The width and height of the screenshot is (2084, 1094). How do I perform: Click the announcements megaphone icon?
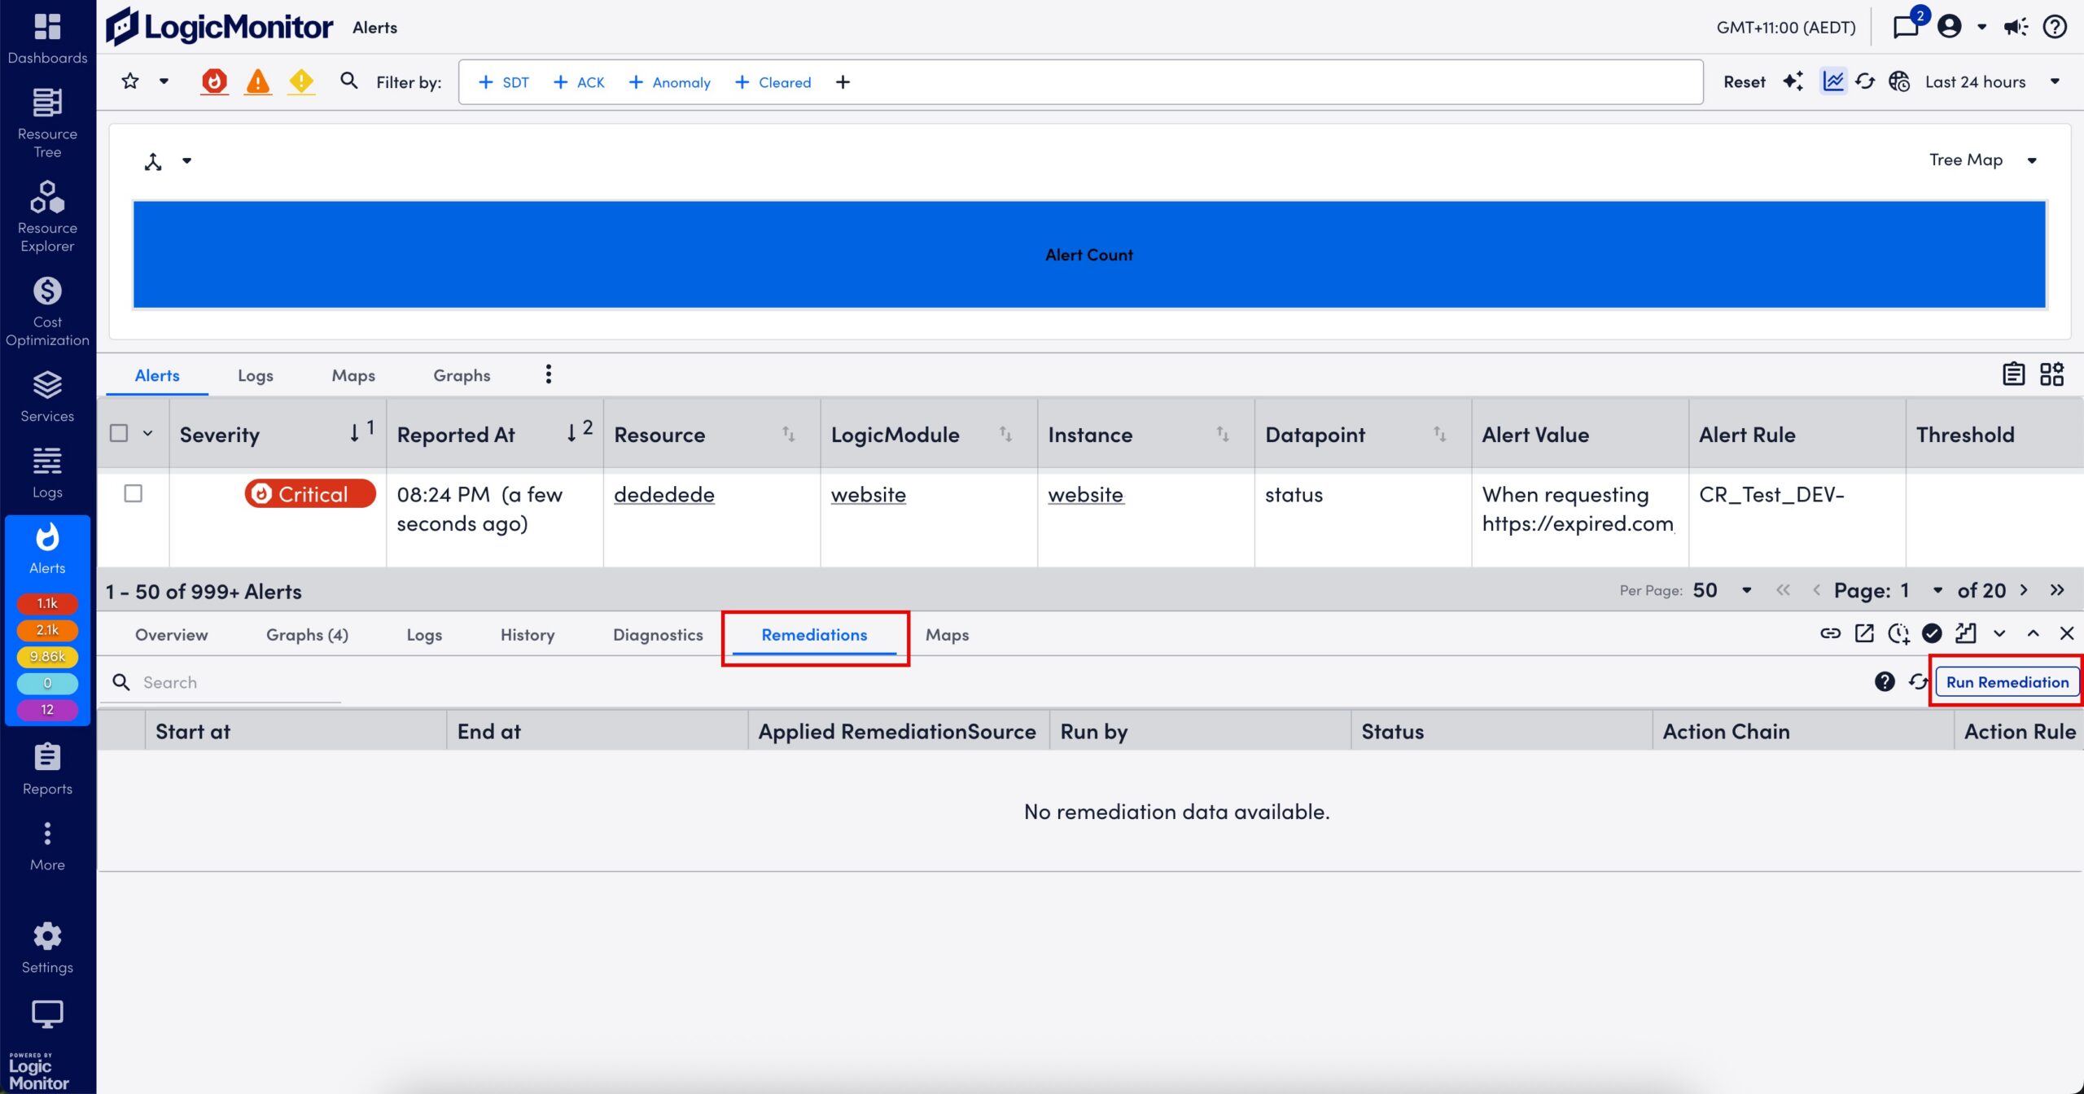2016,27
